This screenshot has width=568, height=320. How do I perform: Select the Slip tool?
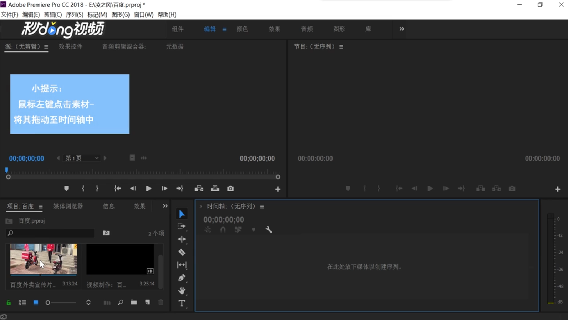(182, 265)
